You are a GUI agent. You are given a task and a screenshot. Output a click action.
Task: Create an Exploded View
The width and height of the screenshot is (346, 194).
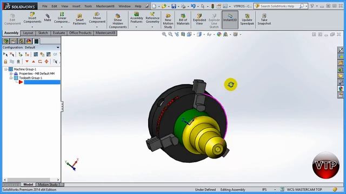pos(199,19)
